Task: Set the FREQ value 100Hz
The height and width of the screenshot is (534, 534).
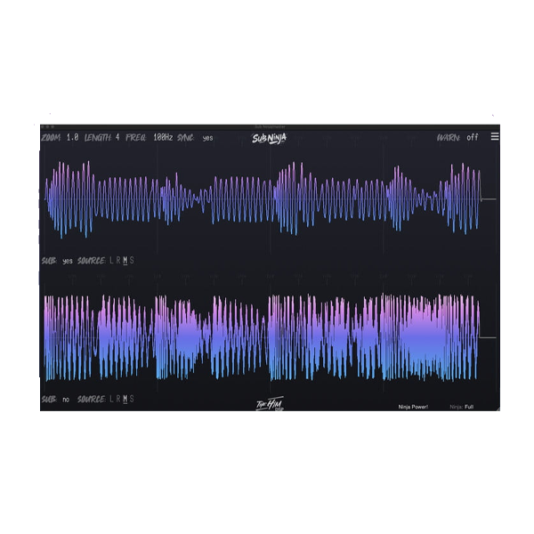Action: pos(163,138)
